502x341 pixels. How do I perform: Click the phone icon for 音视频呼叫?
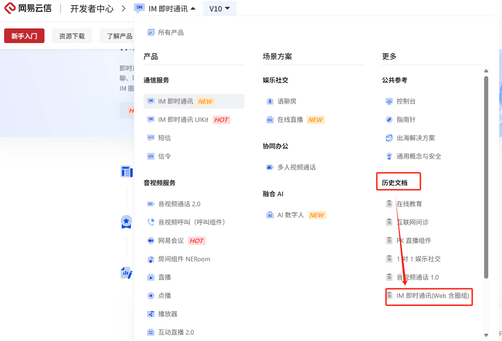point(151,222)
